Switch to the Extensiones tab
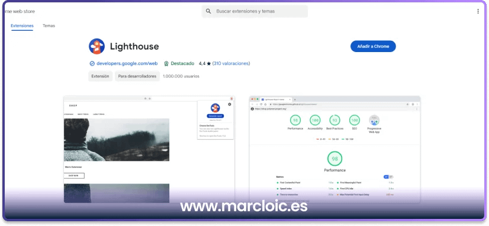The height and width of the screenshot is (226, 489). coord(22,26)
